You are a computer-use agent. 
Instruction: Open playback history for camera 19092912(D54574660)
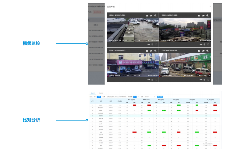(x=152, y=44)
